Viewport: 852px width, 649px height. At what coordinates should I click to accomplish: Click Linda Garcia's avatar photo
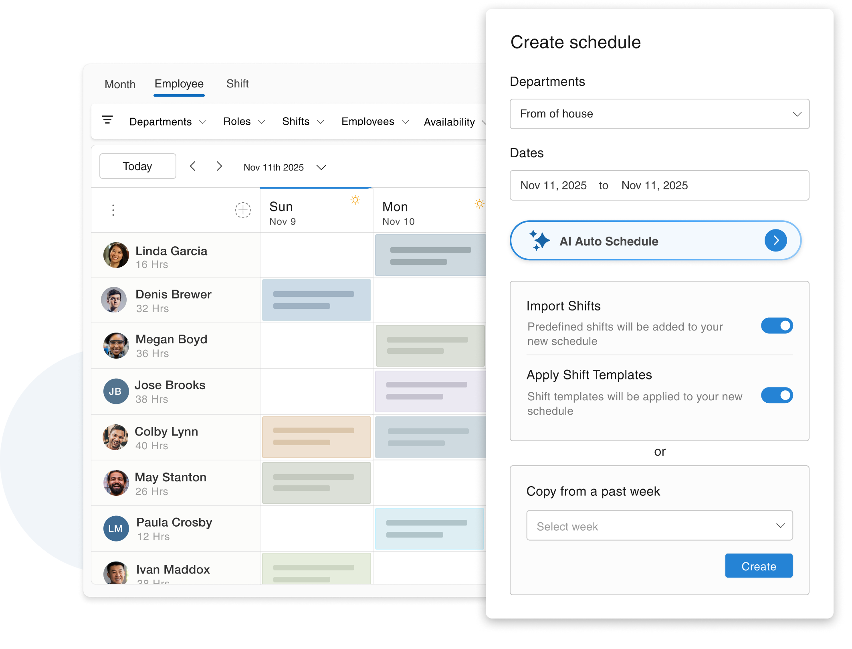click(x=116, y=255)
